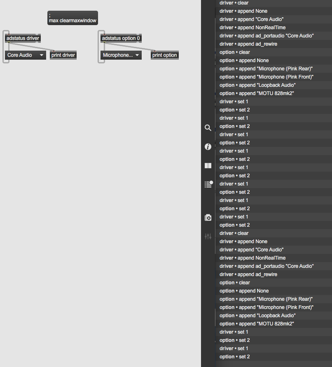Select the lower "driver • append ad_rewire" row
The height and width of the screenshot is (367, 332).
[274, 274]
